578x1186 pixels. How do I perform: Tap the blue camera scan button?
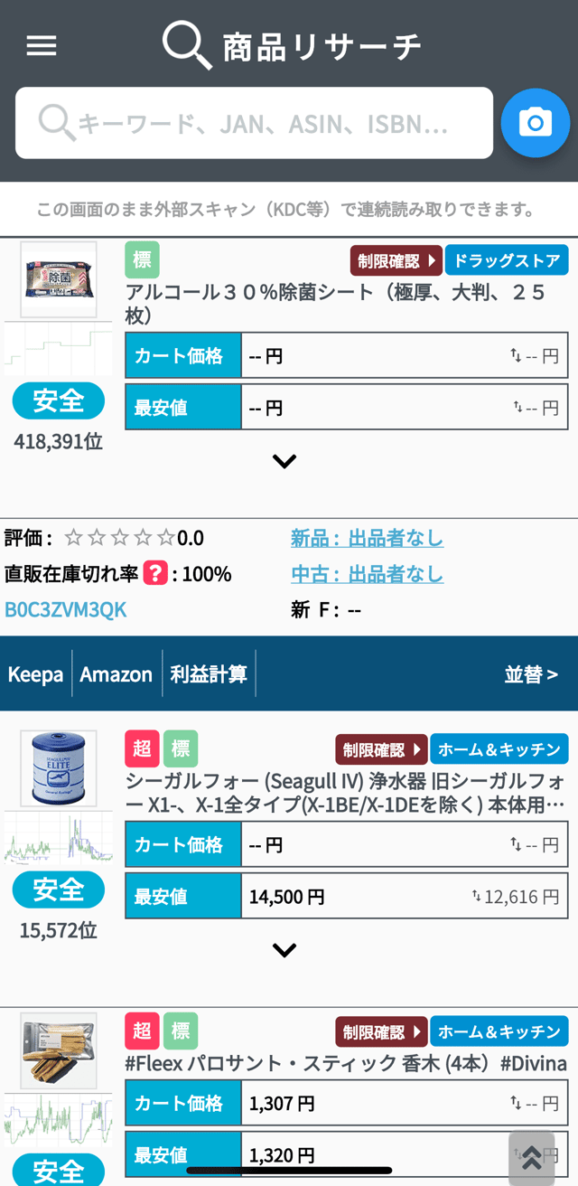click(x=536, y=123)
